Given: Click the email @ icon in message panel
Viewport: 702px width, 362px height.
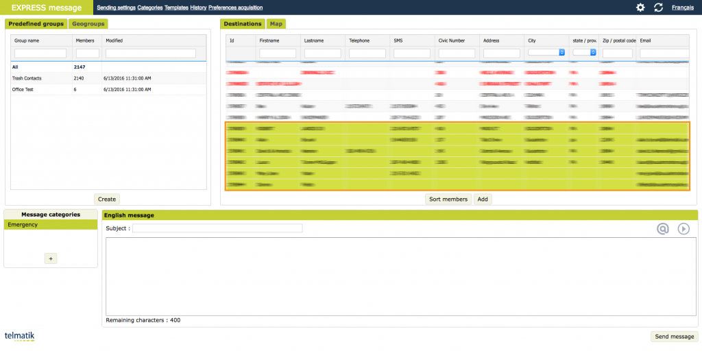Looking at the screenshot, I should (663, 228).
